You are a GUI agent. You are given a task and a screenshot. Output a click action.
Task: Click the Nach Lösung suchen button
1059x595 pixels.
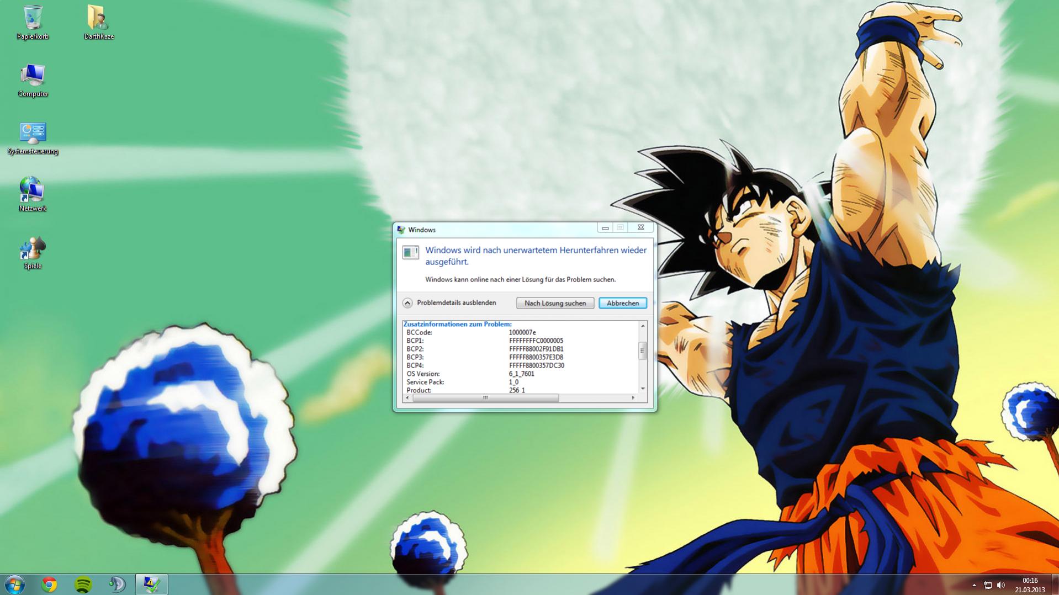point(555,303)
